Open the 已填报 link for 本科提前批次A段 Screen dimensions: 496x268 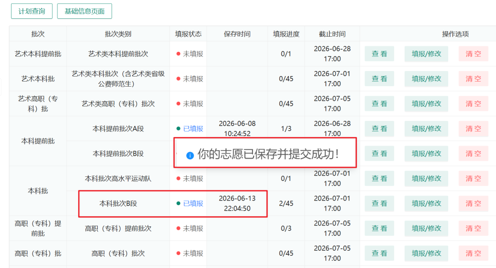[x=193, y=128]
